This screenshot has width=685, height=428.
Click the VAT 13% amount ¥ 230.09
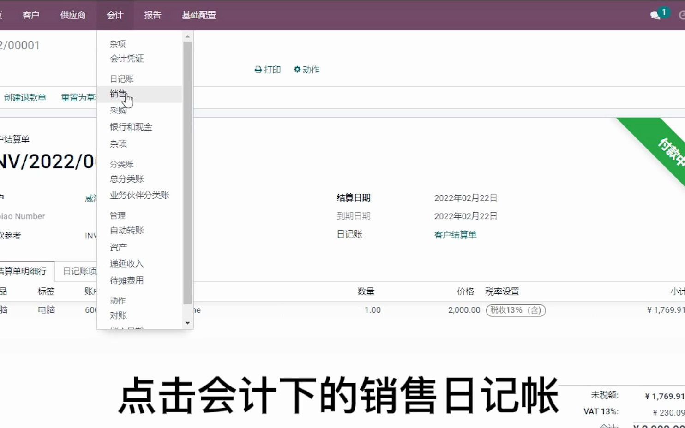[668, 413]
